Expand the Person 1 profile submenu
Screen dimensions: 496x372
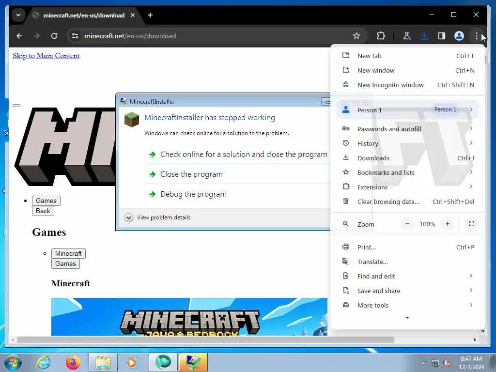click(x=407, y=110)
